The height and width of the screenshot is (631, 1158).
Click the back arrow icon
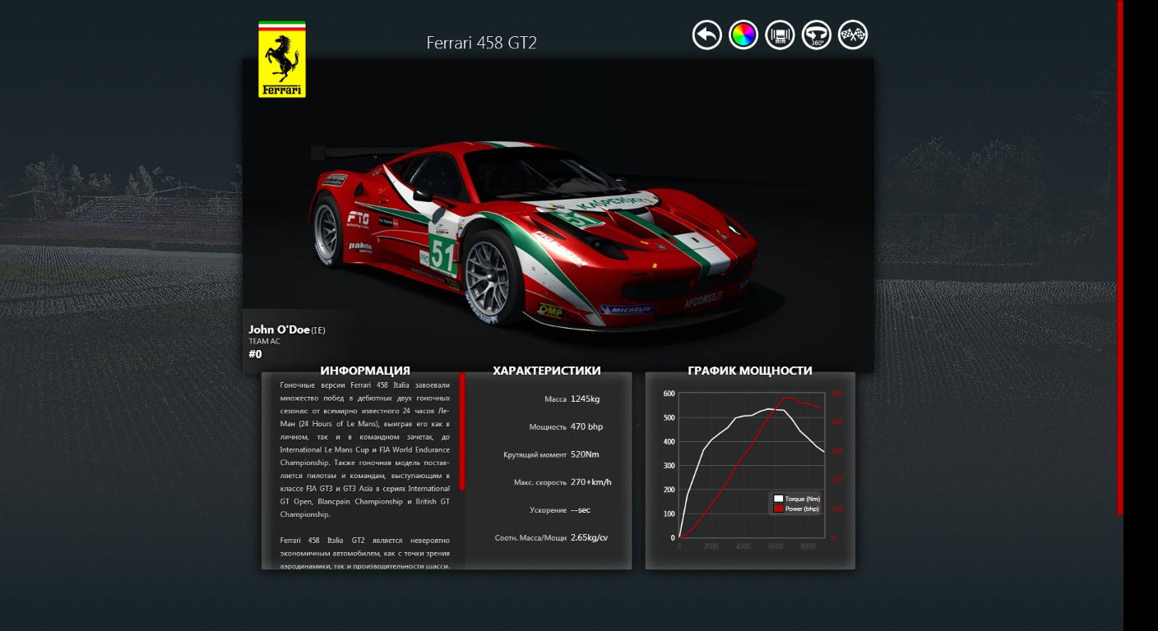(x=706, y=35)
